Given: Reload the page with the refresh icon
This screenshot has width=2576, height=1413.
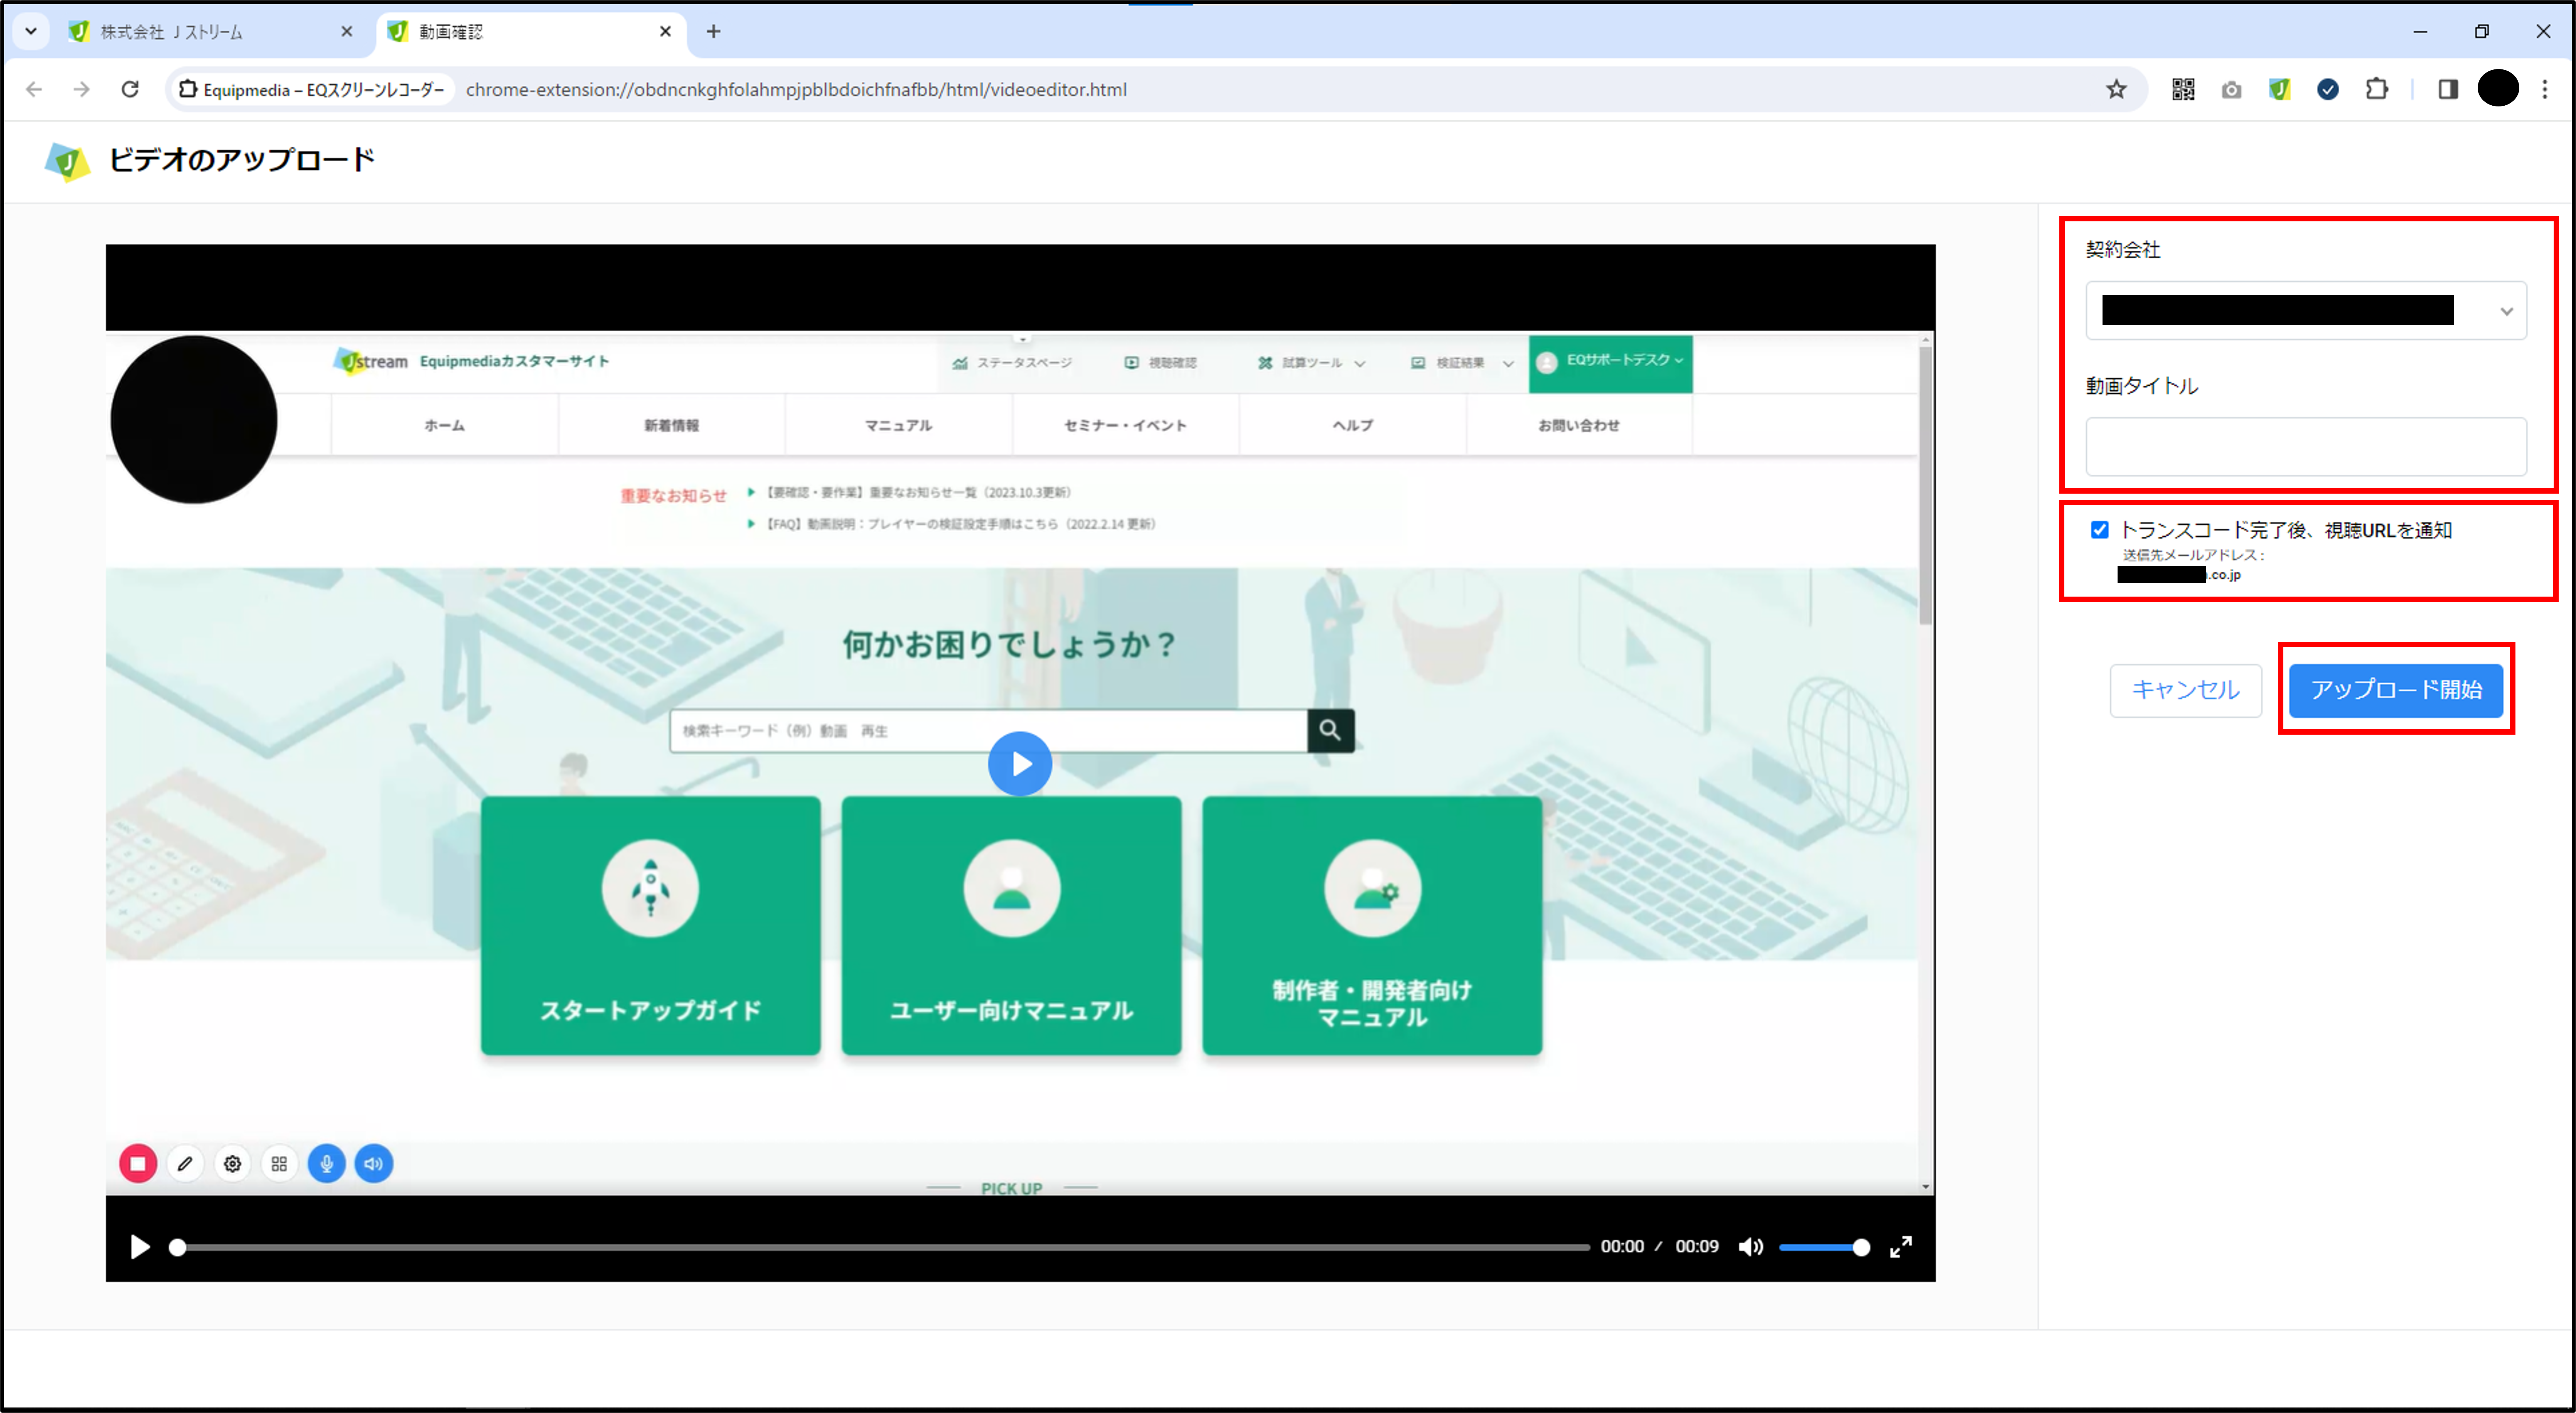Looking at the screenshot, I should click(x=130, y=89).
